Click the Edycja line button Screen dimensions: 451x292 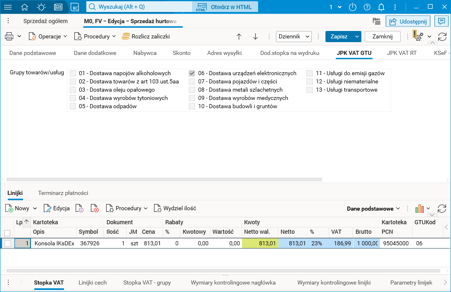pyautogui.click(x=57, y=208)
